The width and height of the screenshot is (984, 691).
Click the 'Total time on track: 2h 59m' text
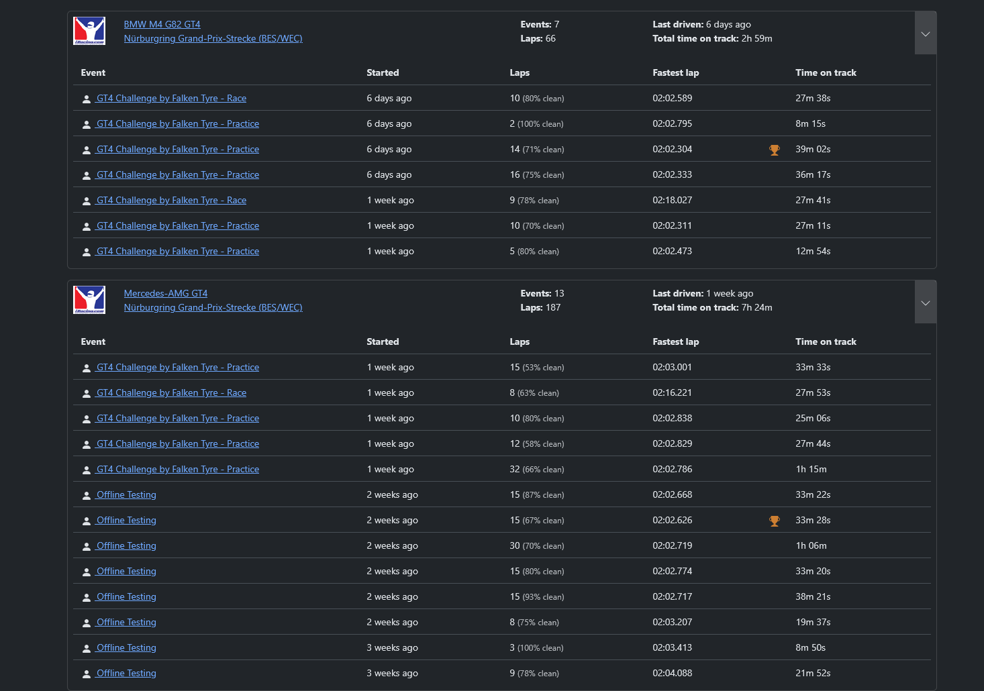point(713,38)
